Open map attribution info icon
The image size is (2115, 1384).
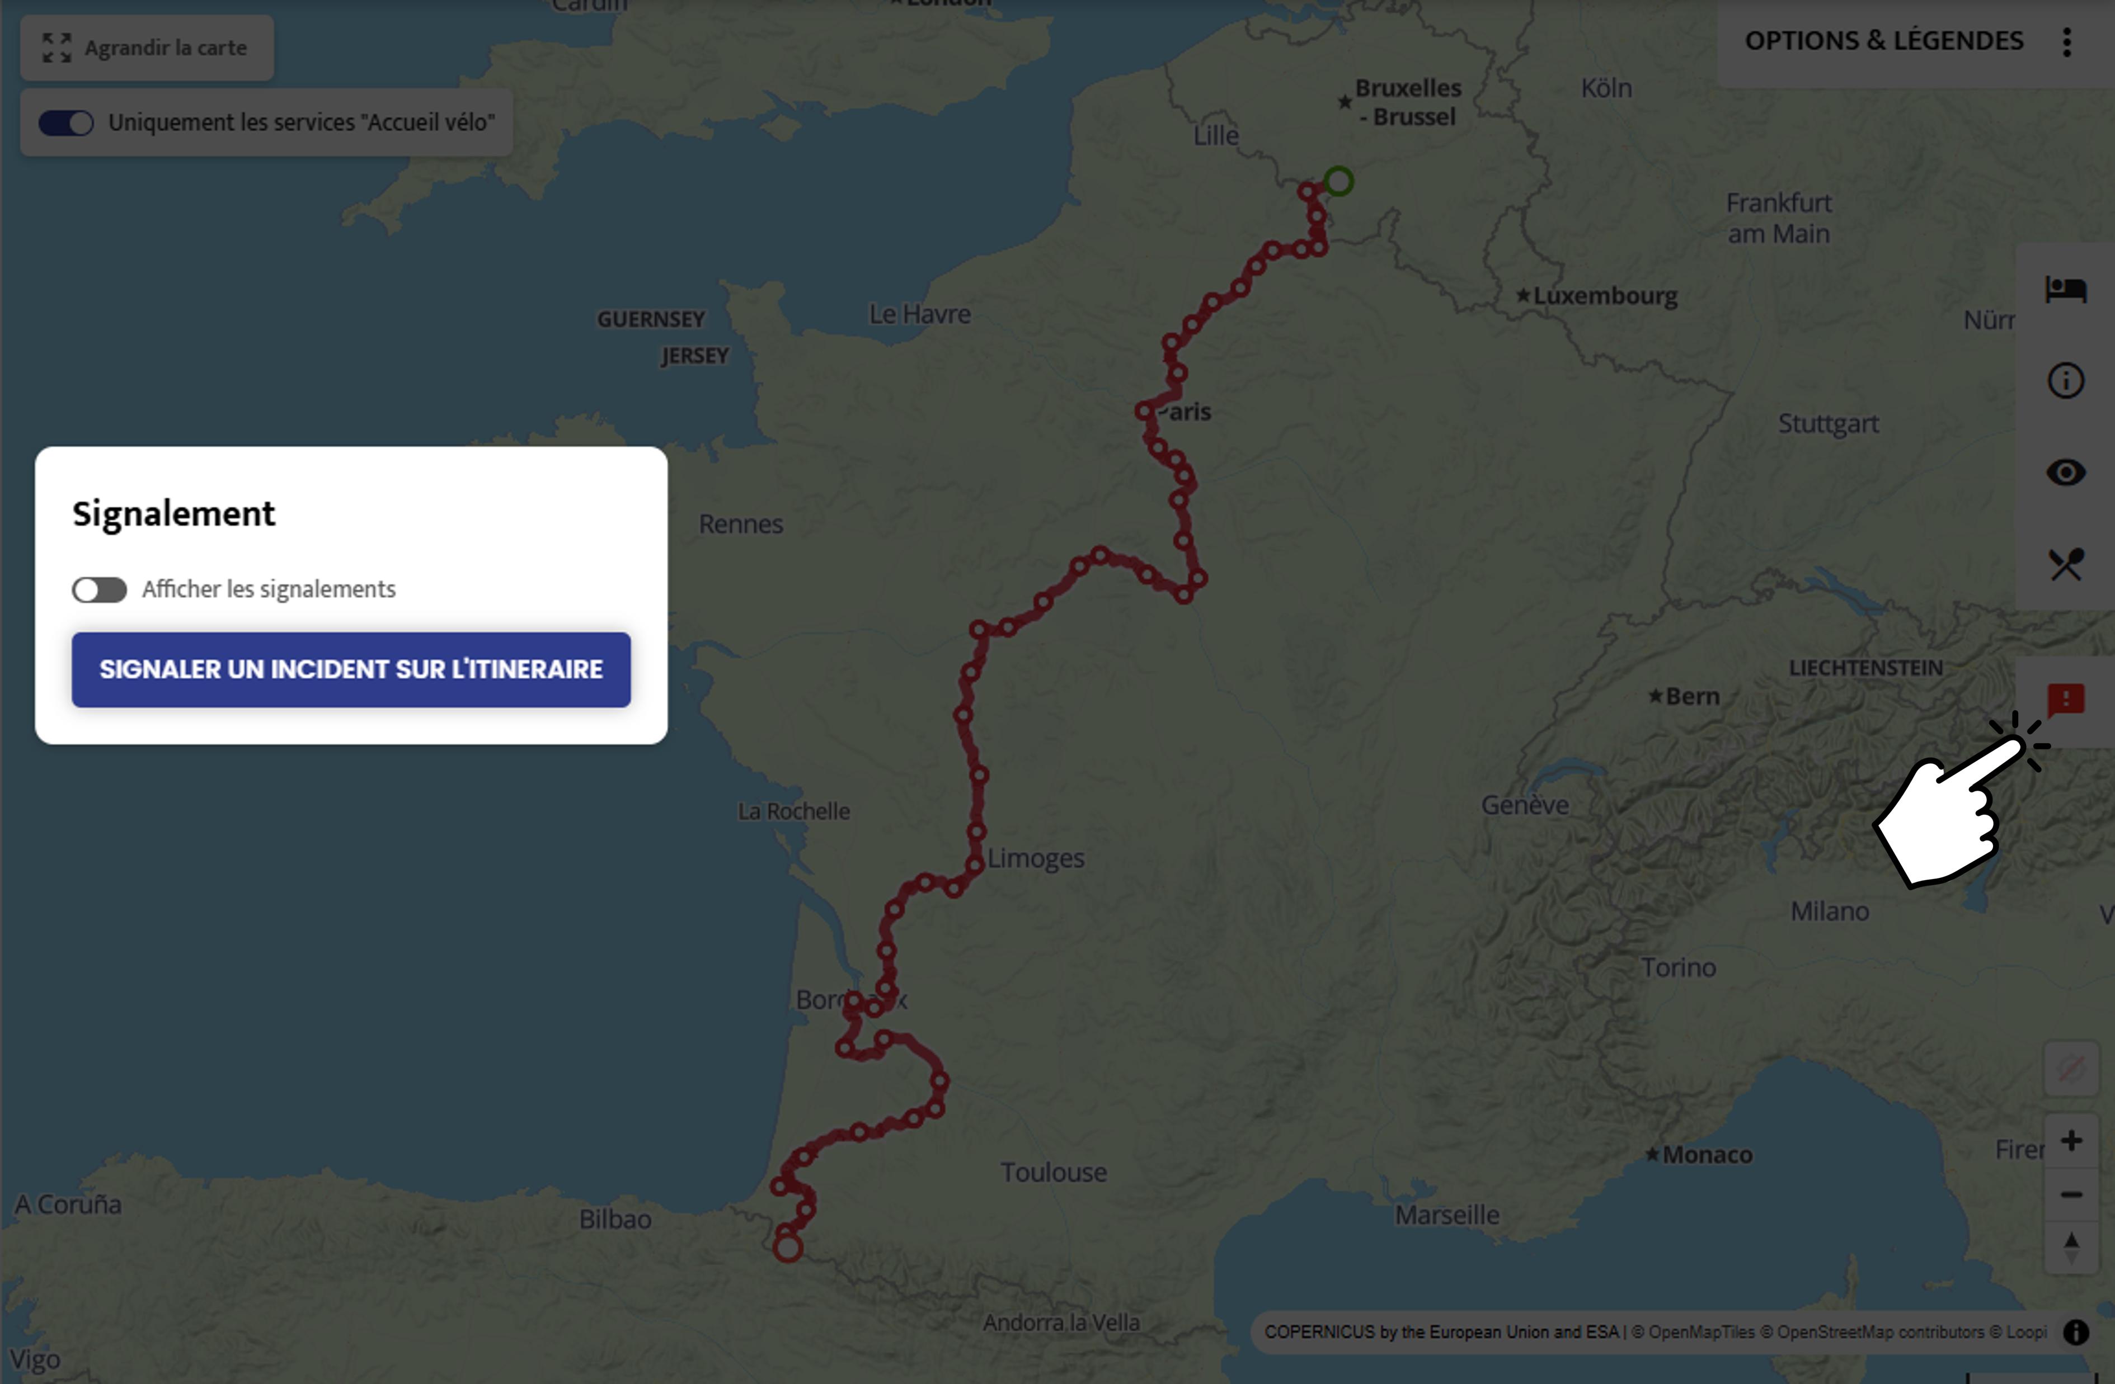(x=2076, y=1333)
